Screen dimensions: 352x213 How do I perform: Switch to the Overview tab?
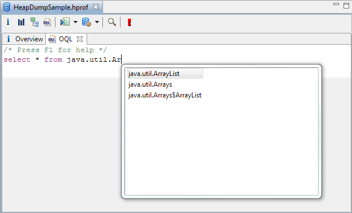pos(25,39)
